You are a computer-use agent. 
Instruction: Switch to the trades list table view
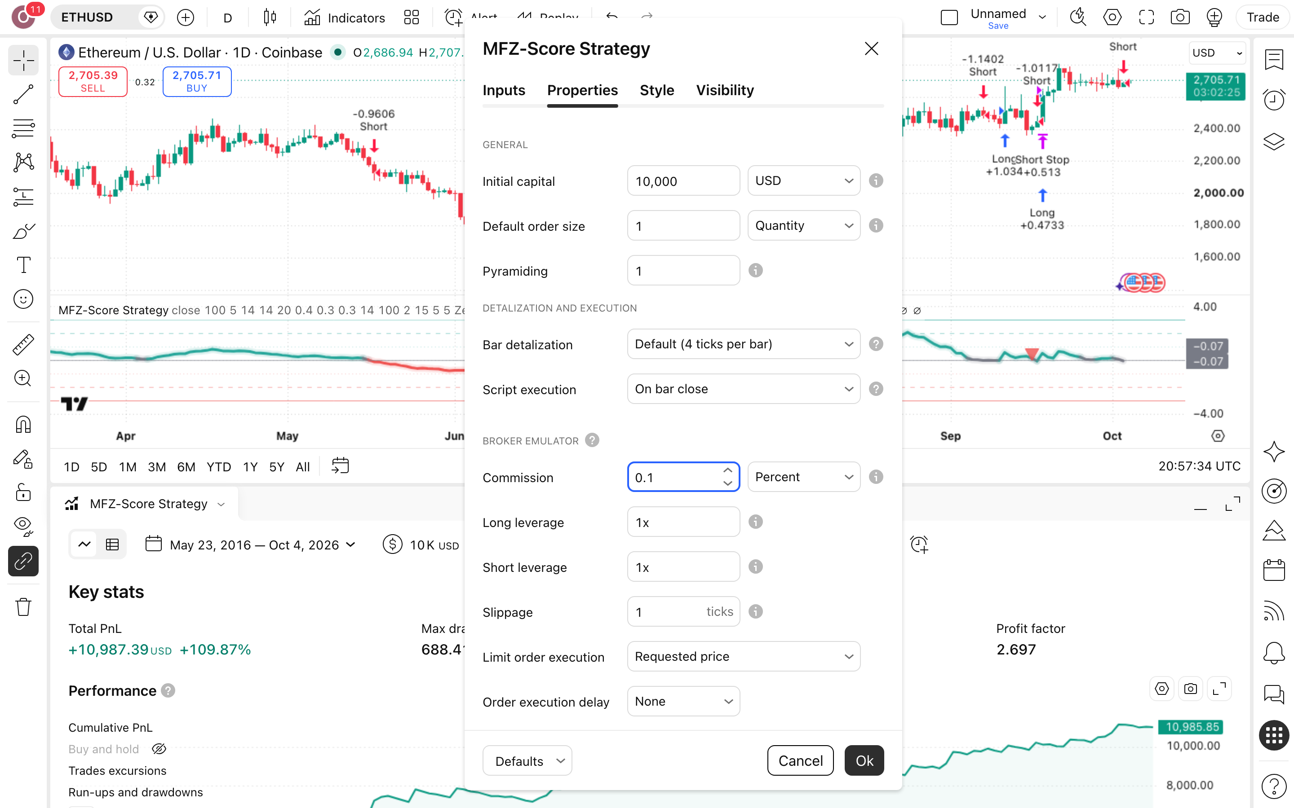point(112,545)
